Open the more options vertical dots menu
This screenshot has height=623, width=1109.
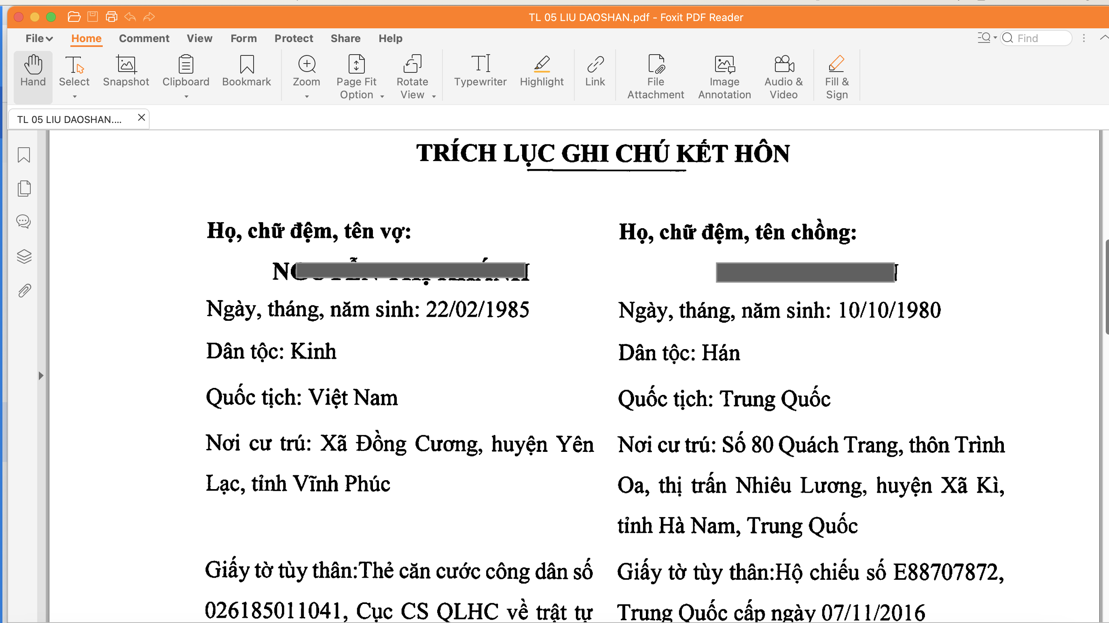(1084, 38)
